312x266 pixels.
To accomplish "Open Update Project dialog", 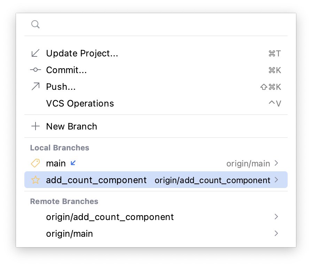I will pos(82,53).
